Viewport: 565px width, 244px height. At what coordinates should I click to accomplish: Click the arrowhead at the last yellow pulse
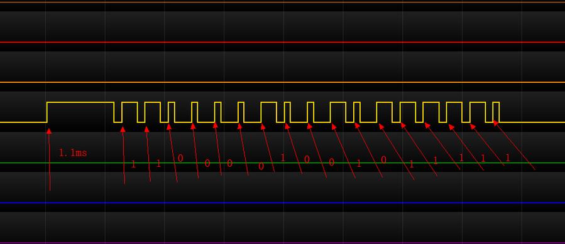pyautogui.click(x=495, y=123)
